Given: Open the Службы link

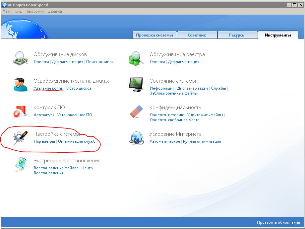Looking at the screenshot, I should 218,88.
